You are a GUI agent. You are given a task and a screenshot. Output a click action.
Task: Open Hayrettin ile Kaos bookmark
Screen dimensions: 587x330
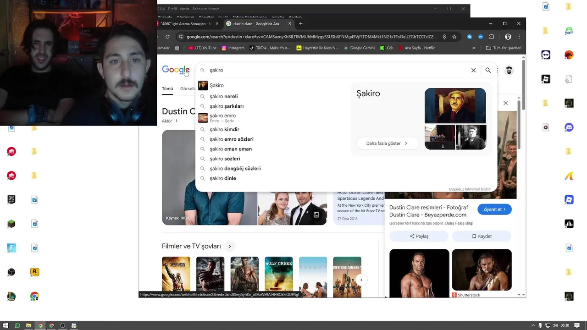point(317,48)
